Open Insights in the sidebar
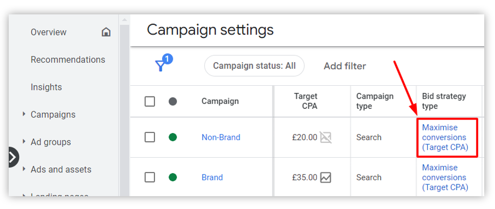Image resolution: width=495 pixels, height=209 pixels. [46, 87]
